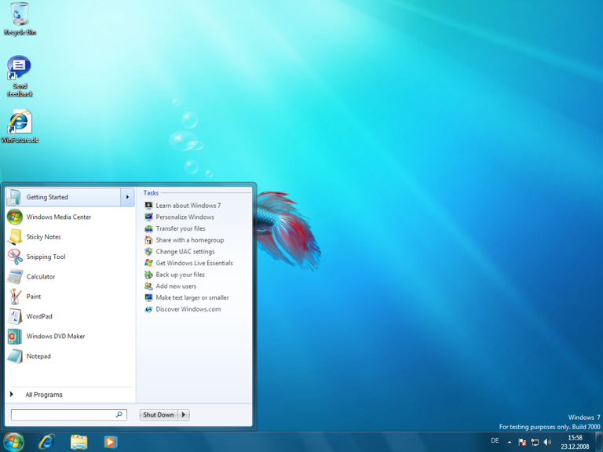The height and width of the screenshot is (452, 603).
Task: Open Windows Explorer folder icon on taskbar
Action: (79, 442)
